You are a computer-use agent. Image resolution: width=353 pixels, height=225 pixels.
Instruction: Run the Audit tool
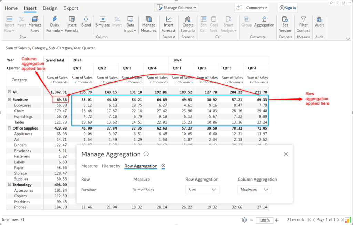(x=319, y=23)
